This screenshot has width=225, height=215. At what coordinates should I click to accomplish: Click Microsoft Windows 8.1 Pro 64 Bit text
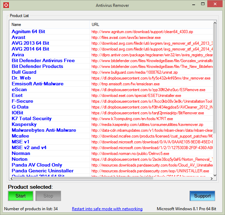(x=186, y=209)
